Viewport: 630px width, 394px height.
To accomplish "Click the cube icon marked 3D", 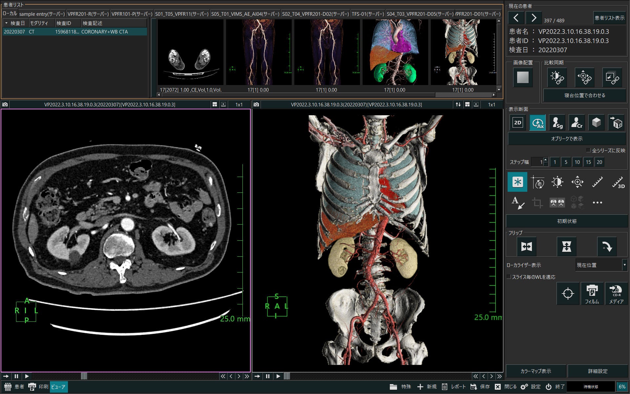I will (616, 123).
